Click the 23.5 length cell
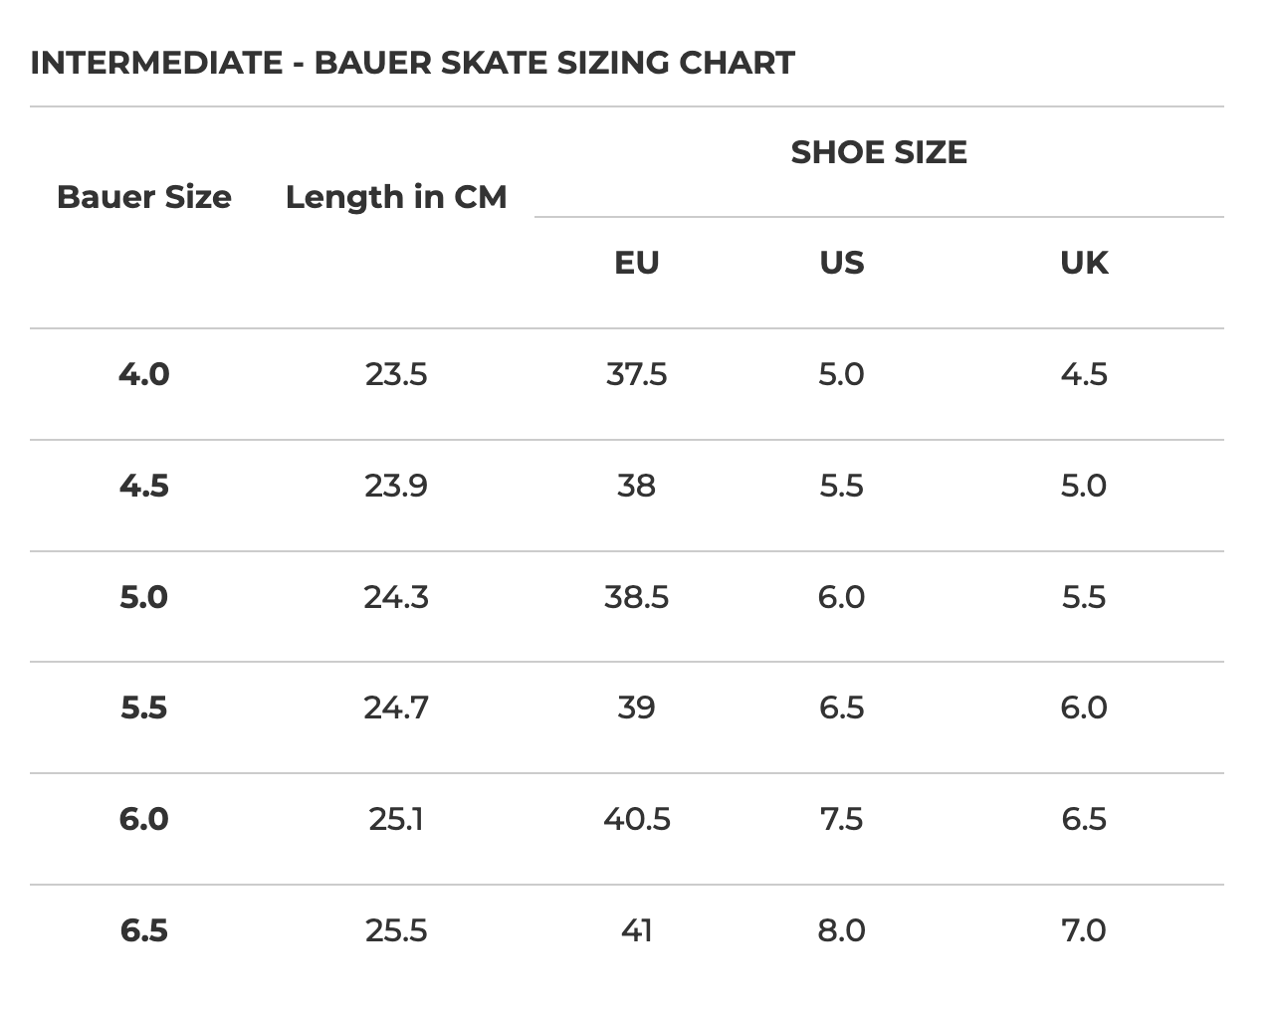 [396, 374]
